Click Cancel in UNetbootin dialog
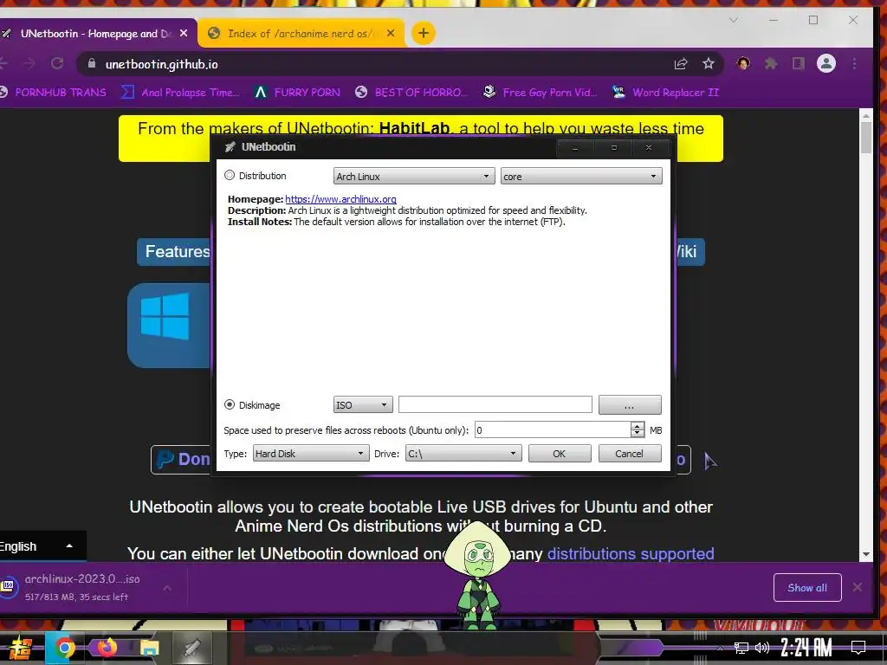The height and width of the screenshot is (665, 887). point(630,454)
